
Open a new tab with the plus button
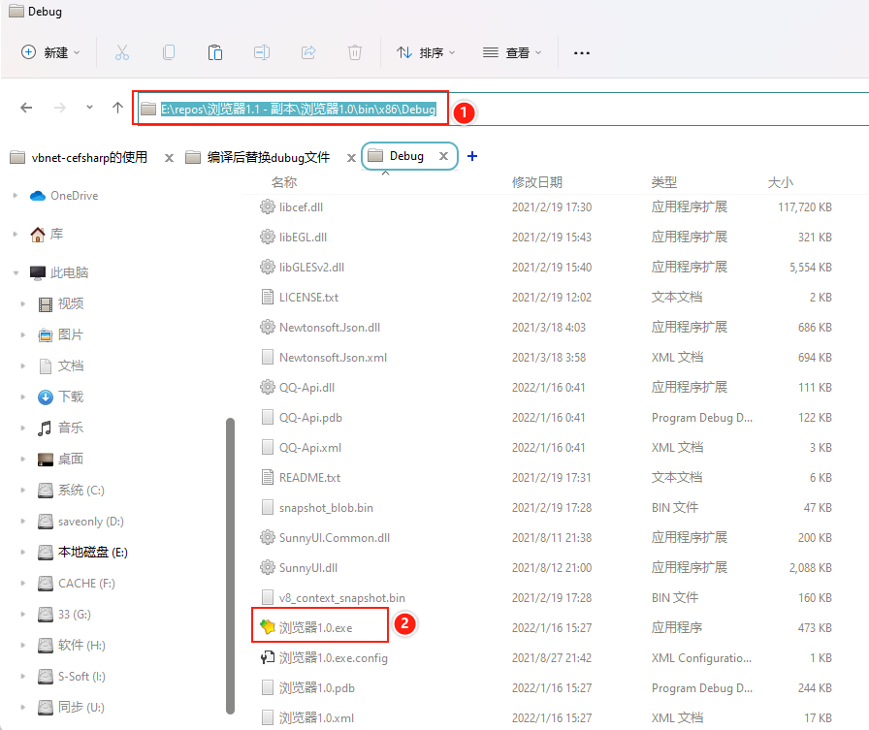[x=472, y=155]
